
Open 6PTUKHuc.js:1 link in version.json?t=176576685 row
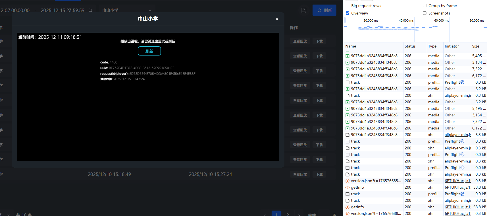coord(457,181)
